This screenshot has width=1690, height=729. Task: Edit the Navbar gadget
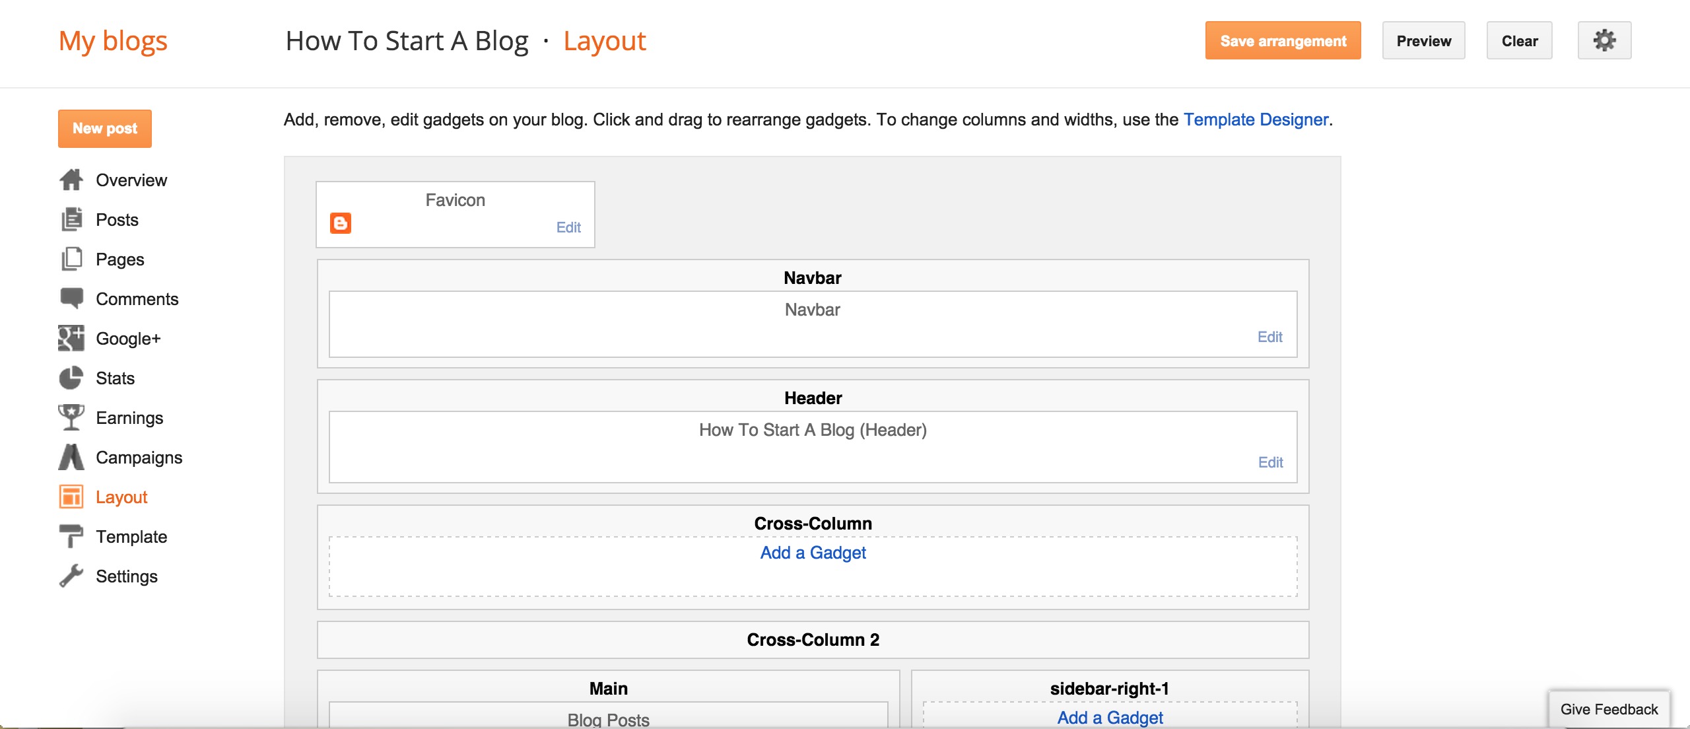[1269, 337]
